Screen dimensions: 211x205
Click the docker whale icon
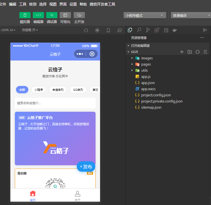click(x=175, y=30)
